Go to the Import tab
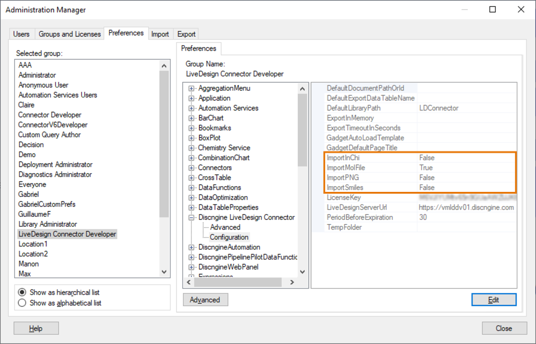The height and width of the screenshot is (344, 536). (160, 34)
